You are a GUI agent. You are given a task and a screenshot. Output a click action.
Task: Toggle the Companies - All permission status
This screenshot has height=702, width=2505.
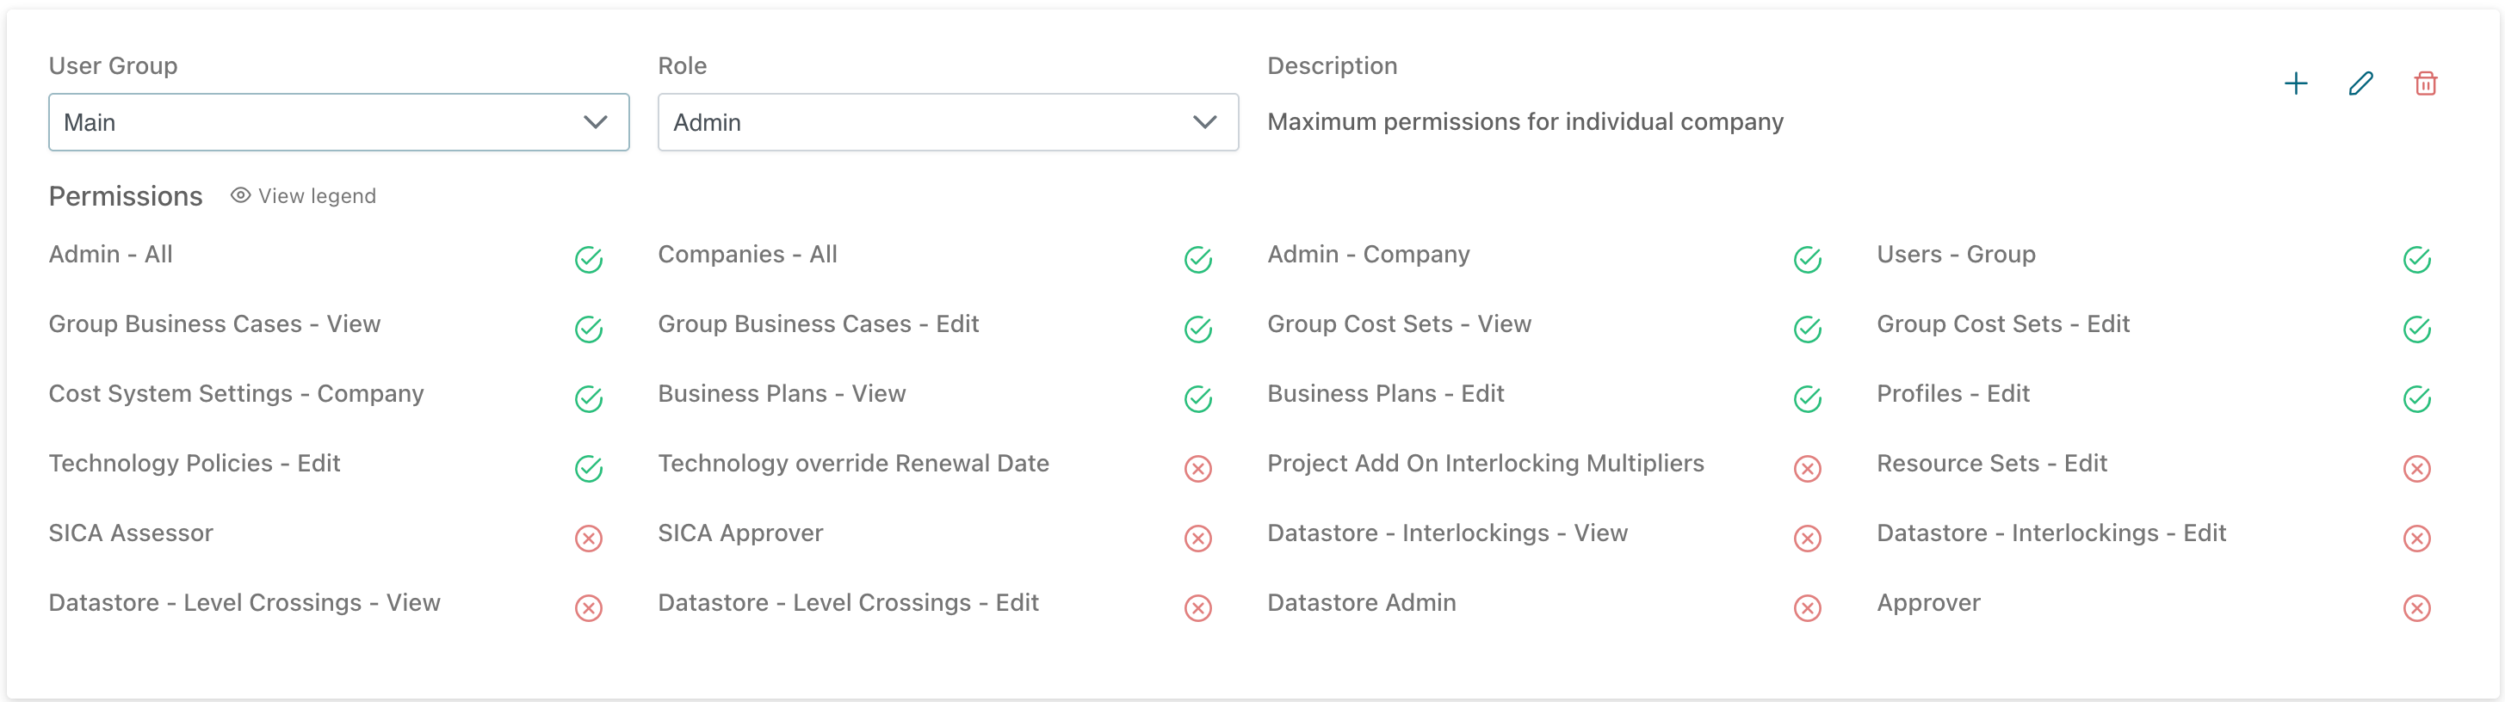point(1198,260)
